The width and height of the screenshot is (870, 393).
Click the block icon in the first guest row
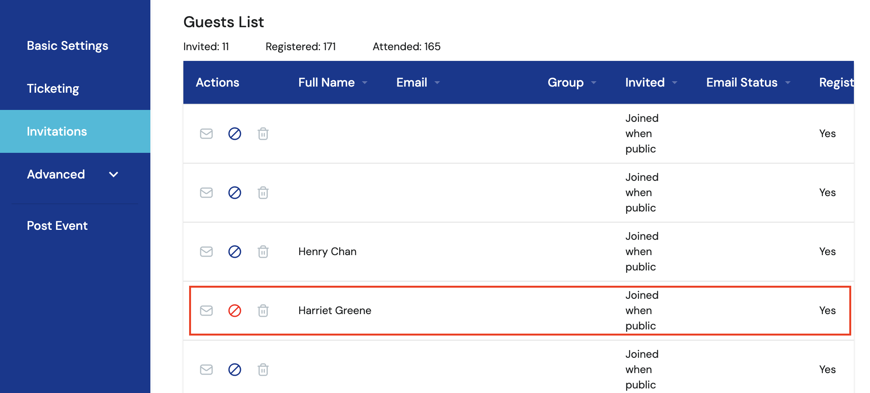235,134
